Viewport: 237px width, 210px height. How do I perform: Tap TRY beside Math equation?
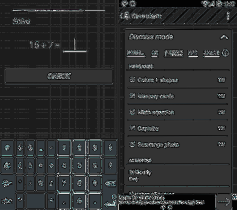tap(221, 112)
